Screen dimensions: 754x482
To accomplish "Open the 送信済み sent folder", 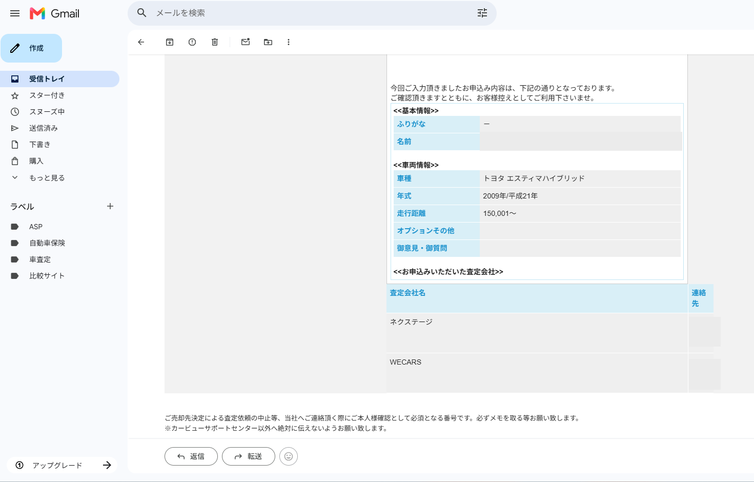I will (x=59, y=128).
